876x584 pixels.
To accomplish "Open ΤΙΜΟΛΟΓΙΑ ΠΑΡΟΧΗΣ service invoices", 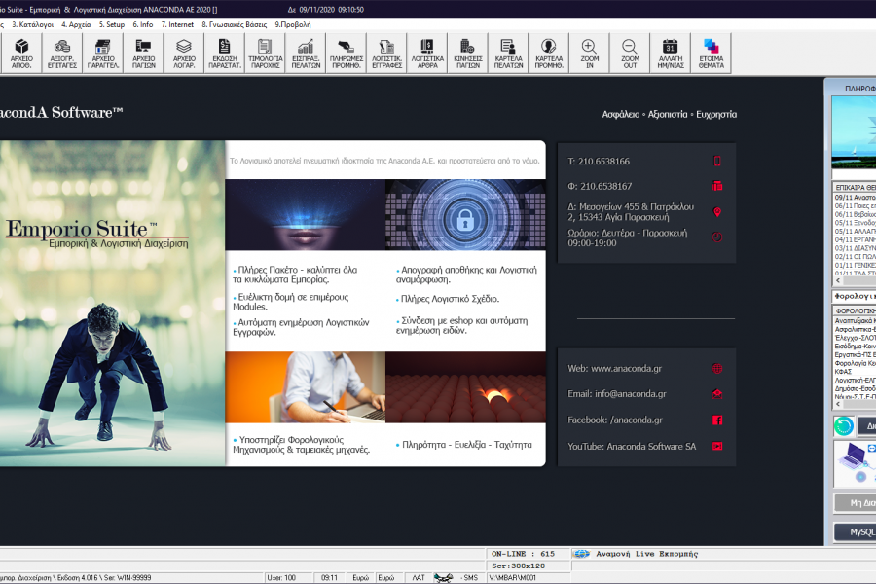I will point(266,54).
